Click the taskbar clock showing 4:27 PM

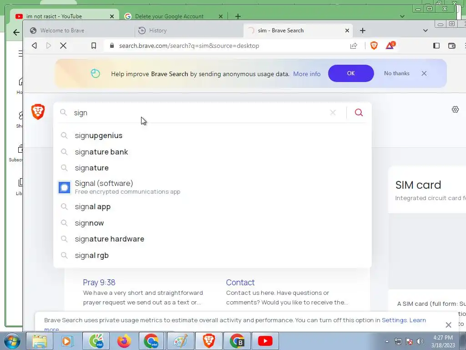coord(443,341)
